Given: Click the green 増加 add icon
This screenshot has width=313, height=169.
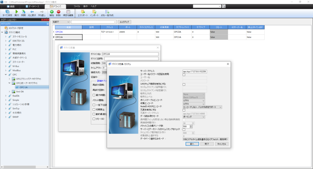Looking at the screenshot, I should pos(52,12).
